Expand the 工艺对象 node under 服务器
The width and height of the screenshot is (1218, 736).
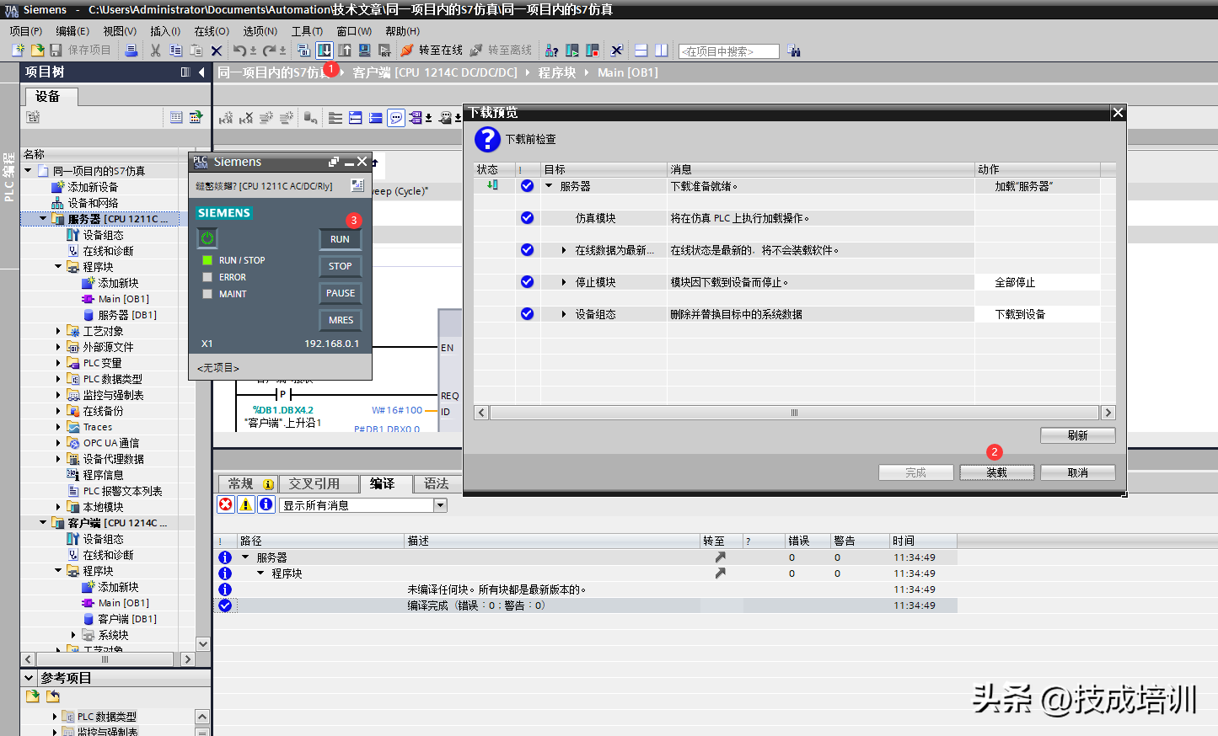(58, 331)
